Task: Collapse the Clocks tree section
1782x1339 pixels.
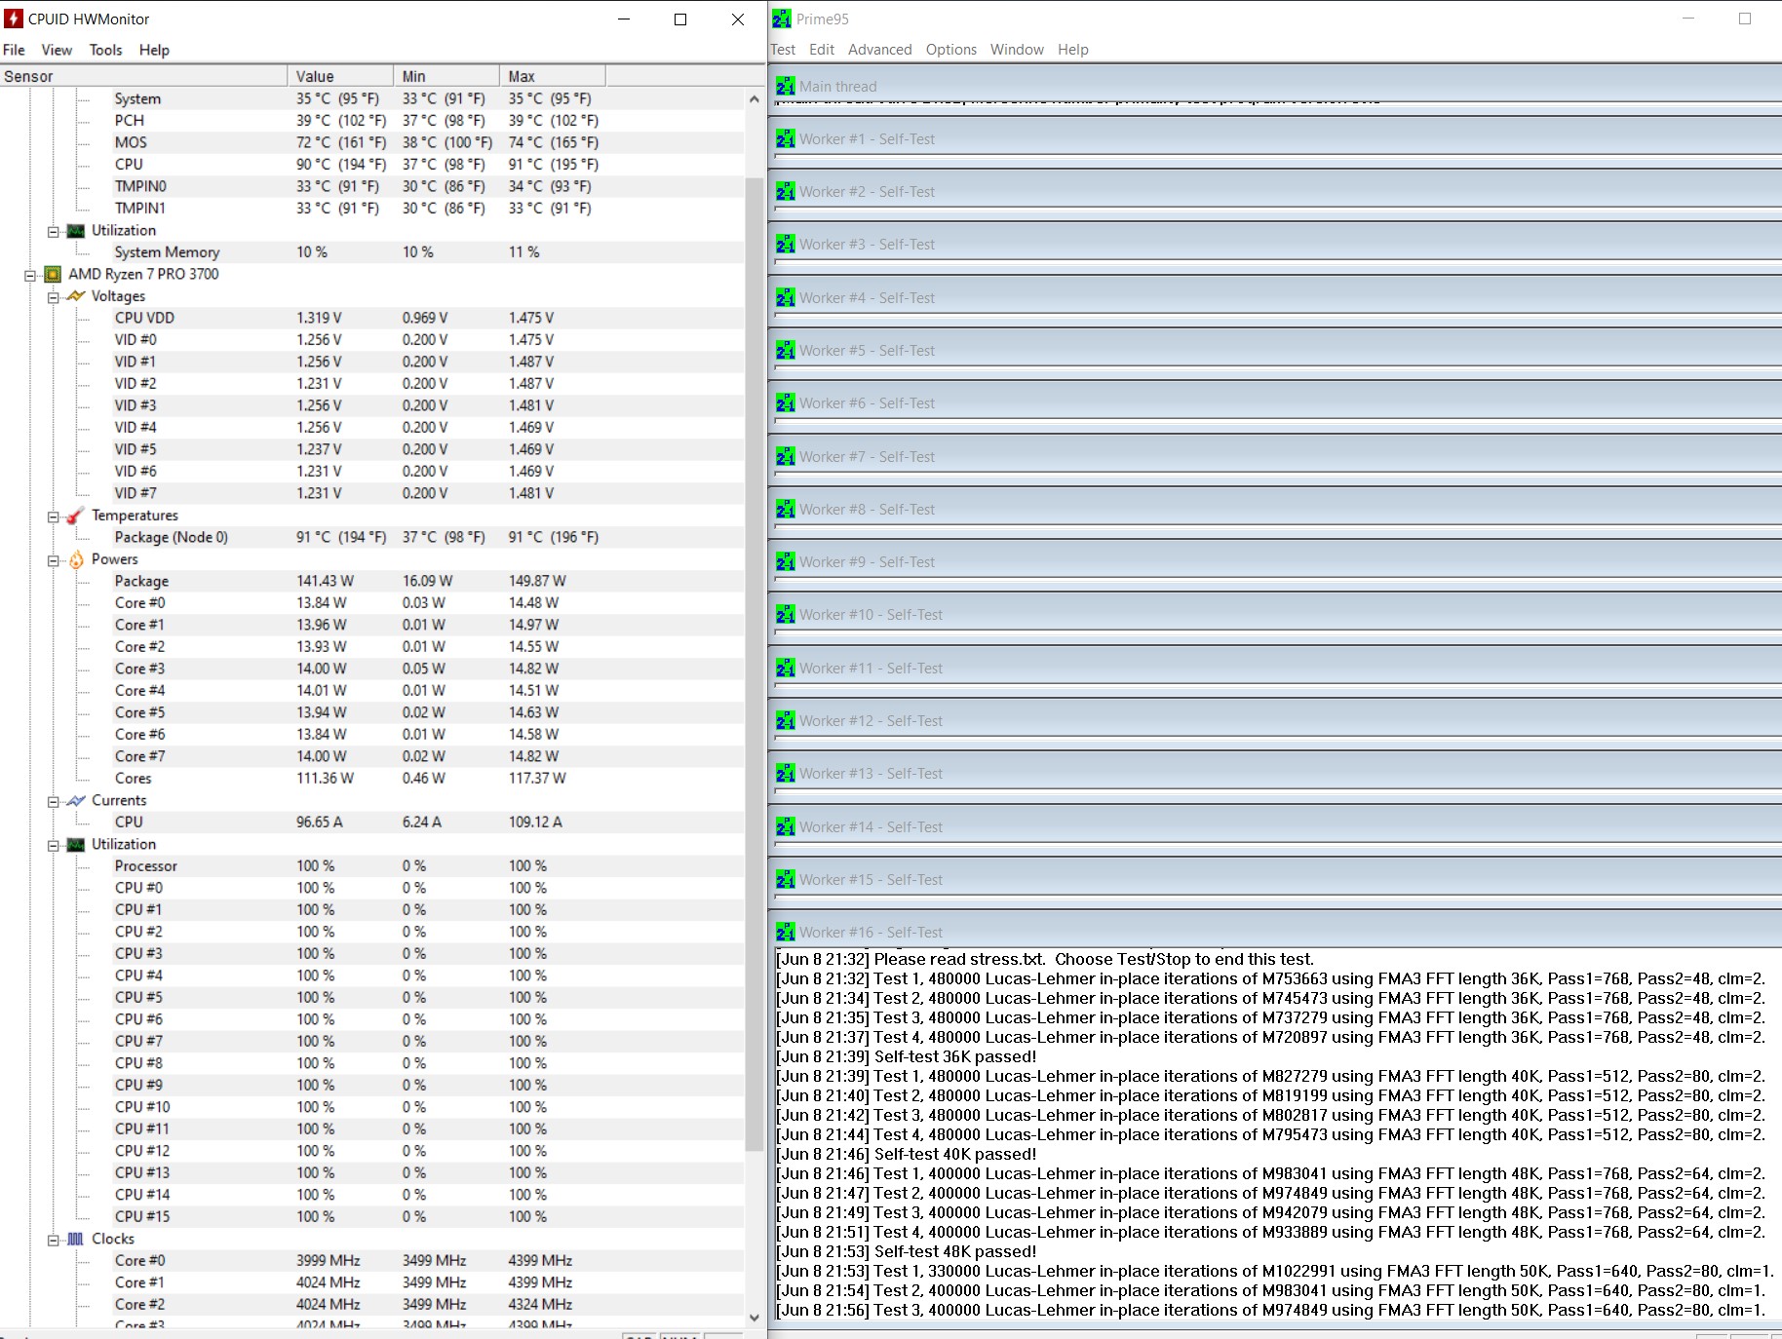Action: point(54,1241)
